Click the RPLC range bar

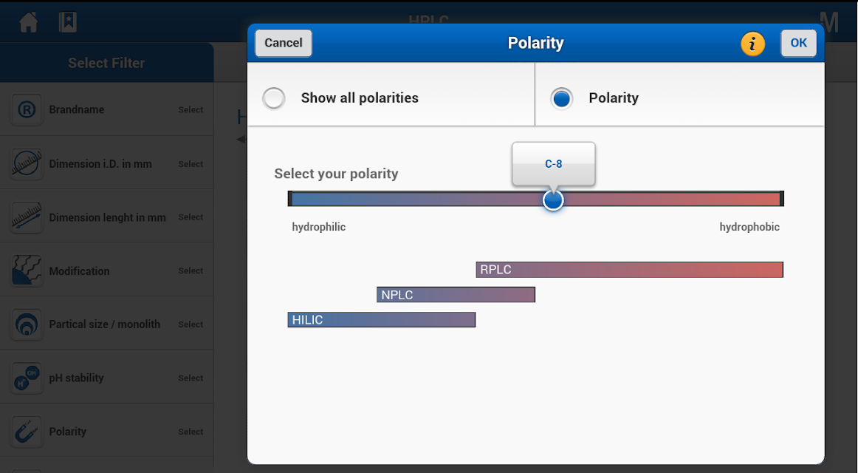coord(629,270)
